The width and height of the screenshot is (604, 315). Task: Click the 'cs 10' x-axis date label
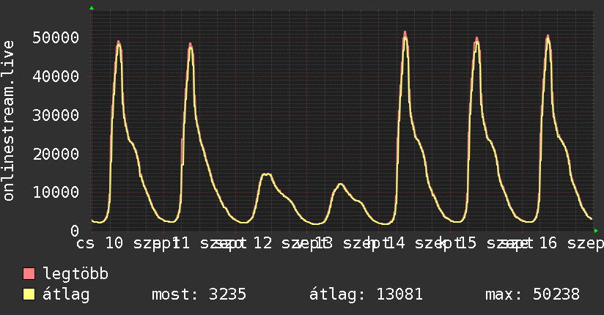click(x=100, y=243)
